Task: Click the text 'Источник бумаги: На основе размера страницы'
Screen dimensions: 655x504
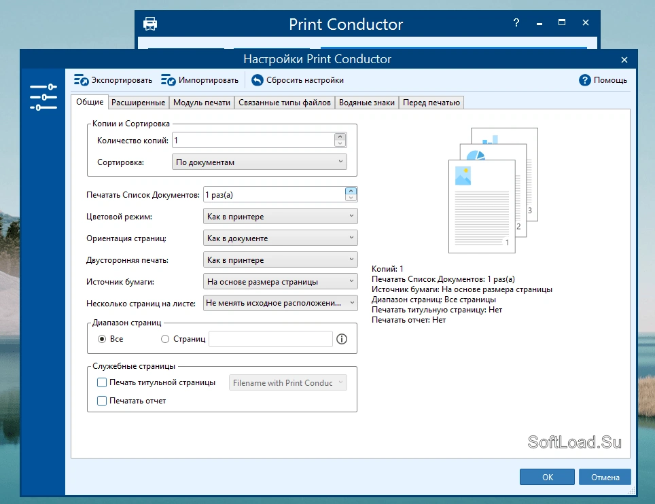Action: [x=462, y=289]
